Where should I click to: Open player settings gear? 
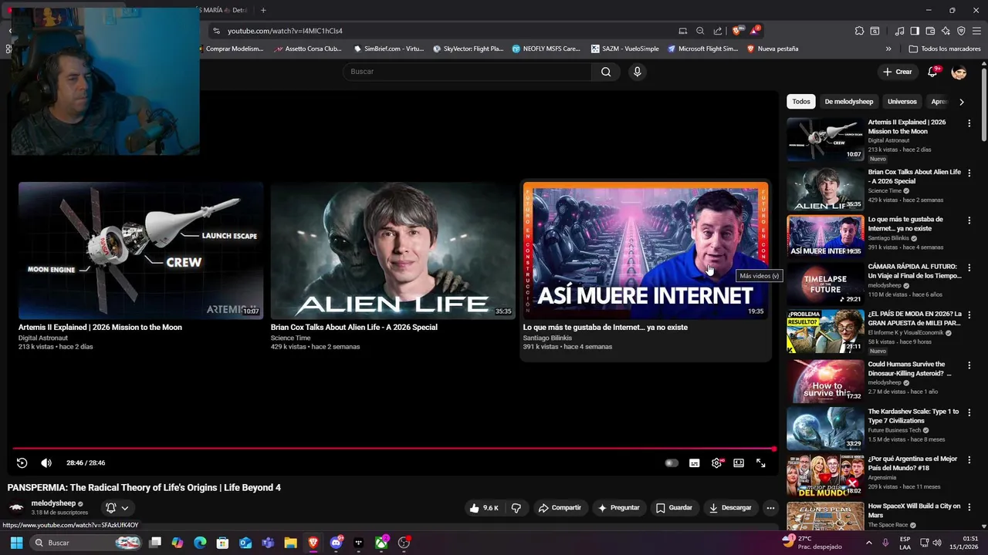point(717,462)
